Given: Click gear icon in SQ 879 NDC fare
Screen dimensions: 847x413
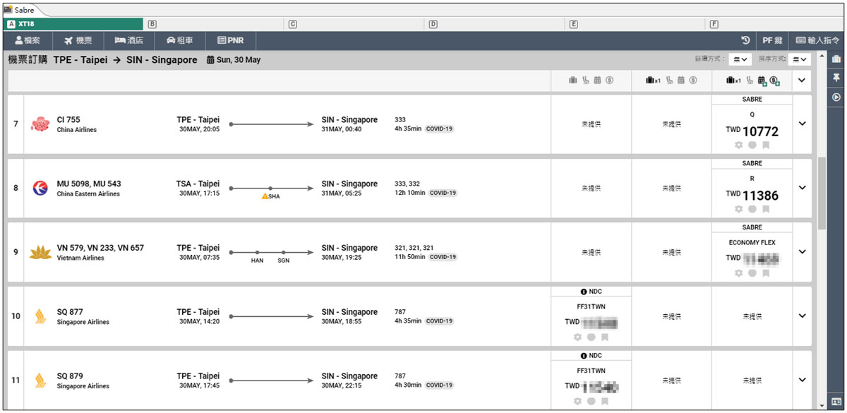Looking at the screenshot, I should 577,401.
